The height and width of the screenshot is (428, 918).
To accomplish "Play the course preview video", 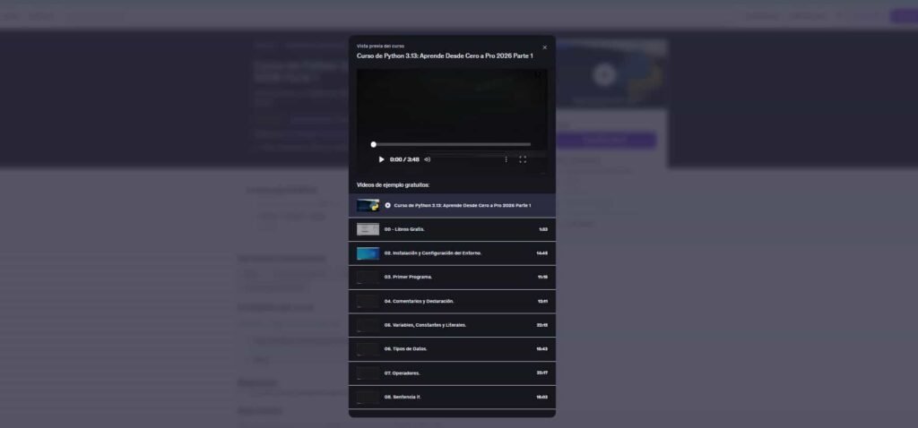I will [x=381, y=159].
